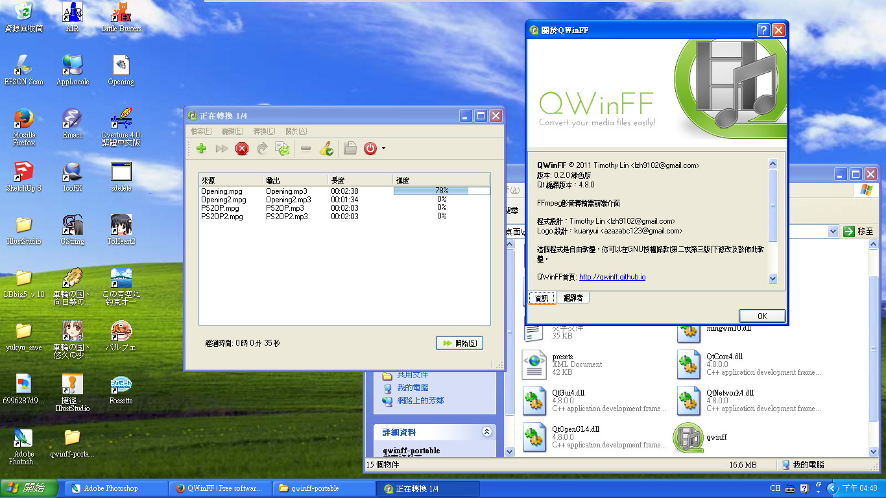
Task: Select the Adobe Photoshop desktop shortcut
Action: coord(24,446)
